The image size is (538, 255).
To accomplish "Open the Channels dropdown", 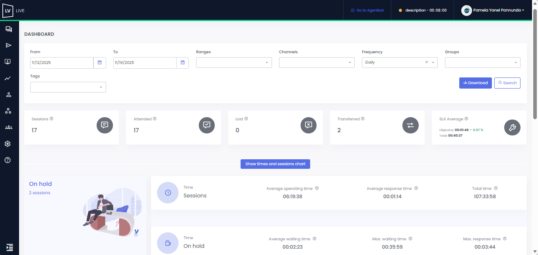I will [x=317, y=63].
